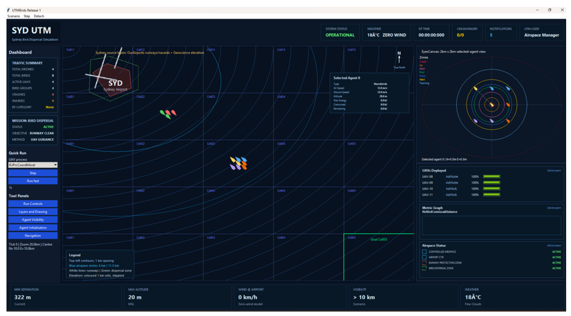Click the 'UAV GUIDANCE' mission method text
The width and height of the screenshot is (571, 316).
pyautogui.click(x=42, y=139)
